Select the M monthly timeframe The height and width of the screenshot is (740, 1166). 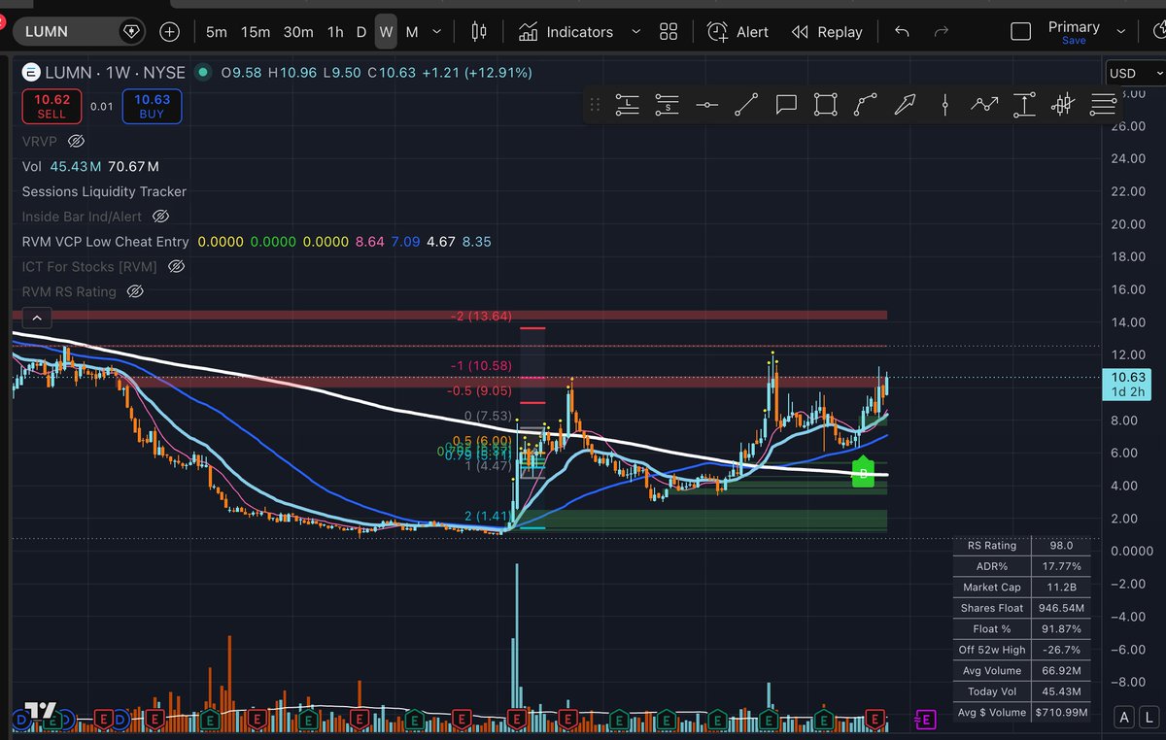[x=412, y=32]
